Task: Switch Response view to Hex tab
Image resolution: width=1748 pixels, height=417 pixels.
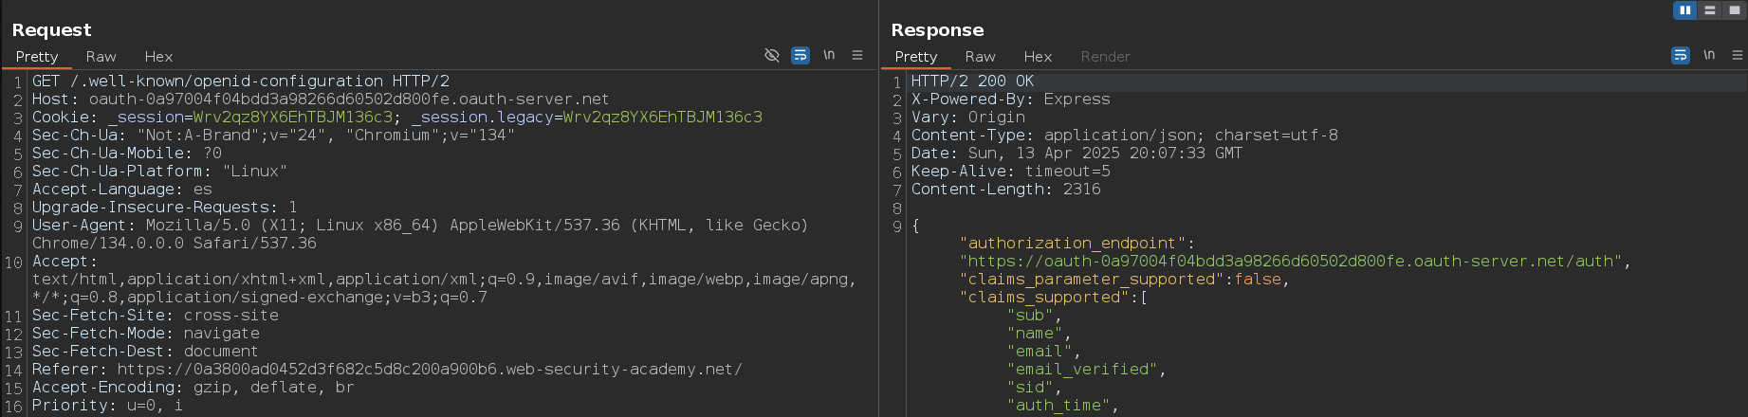Action: pyautogui.click(x=1038, y=57)
